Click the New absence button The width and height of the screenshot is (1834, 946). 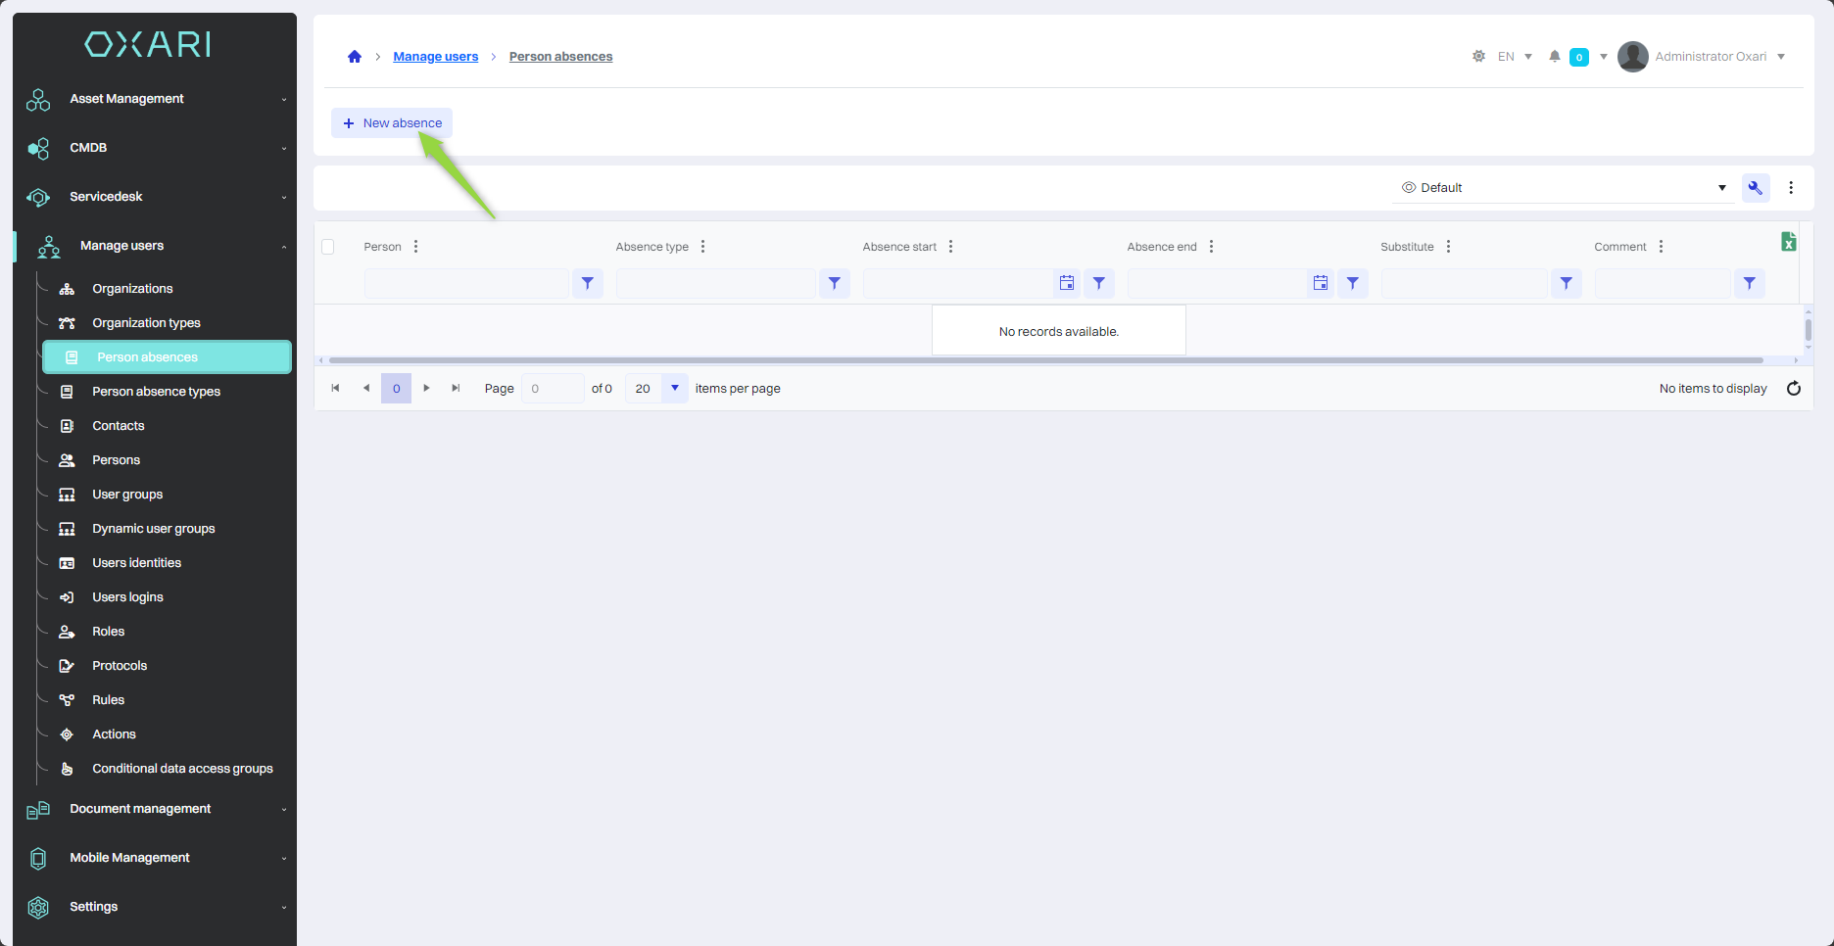[392, 123]
